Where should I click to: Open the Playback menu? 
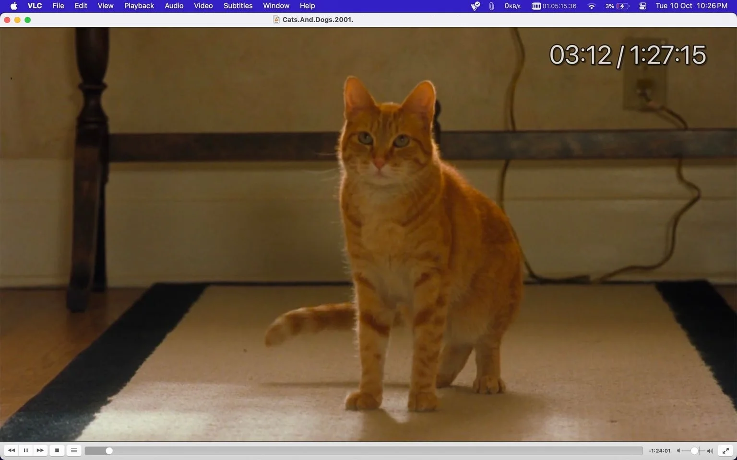(139, 6)
